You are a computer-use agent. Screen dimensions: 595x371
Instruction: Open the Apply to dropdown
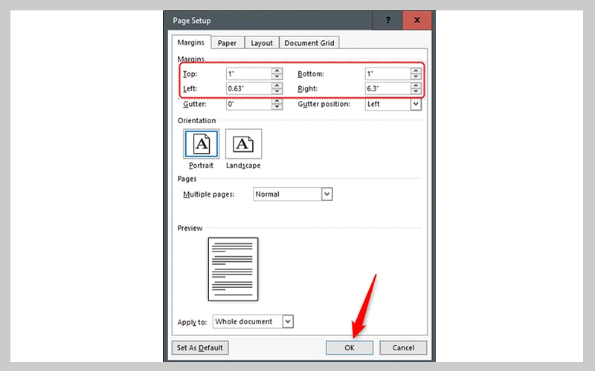tap(289, 321)
